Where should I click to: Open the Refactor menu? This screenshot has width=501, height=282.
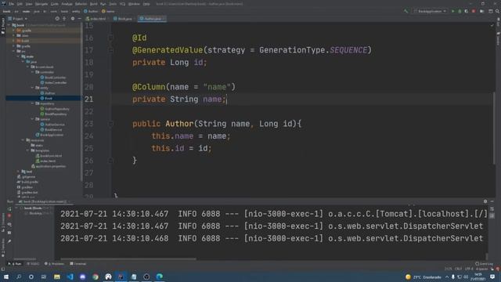81,4
